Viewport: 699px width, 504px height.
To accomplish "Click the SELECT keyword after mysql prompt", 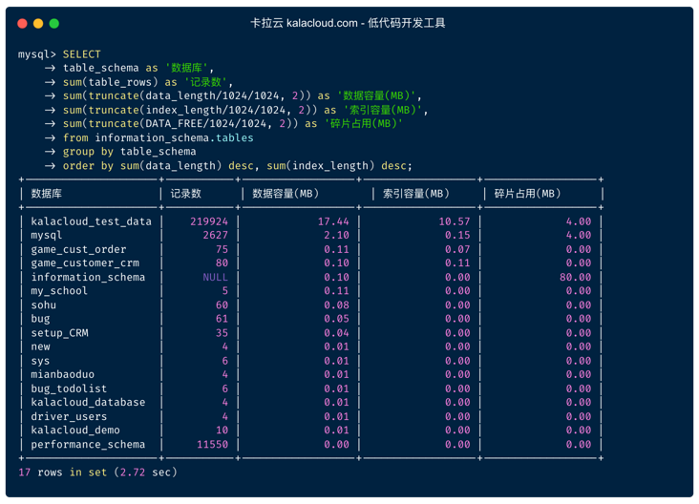I will [81, 54].
